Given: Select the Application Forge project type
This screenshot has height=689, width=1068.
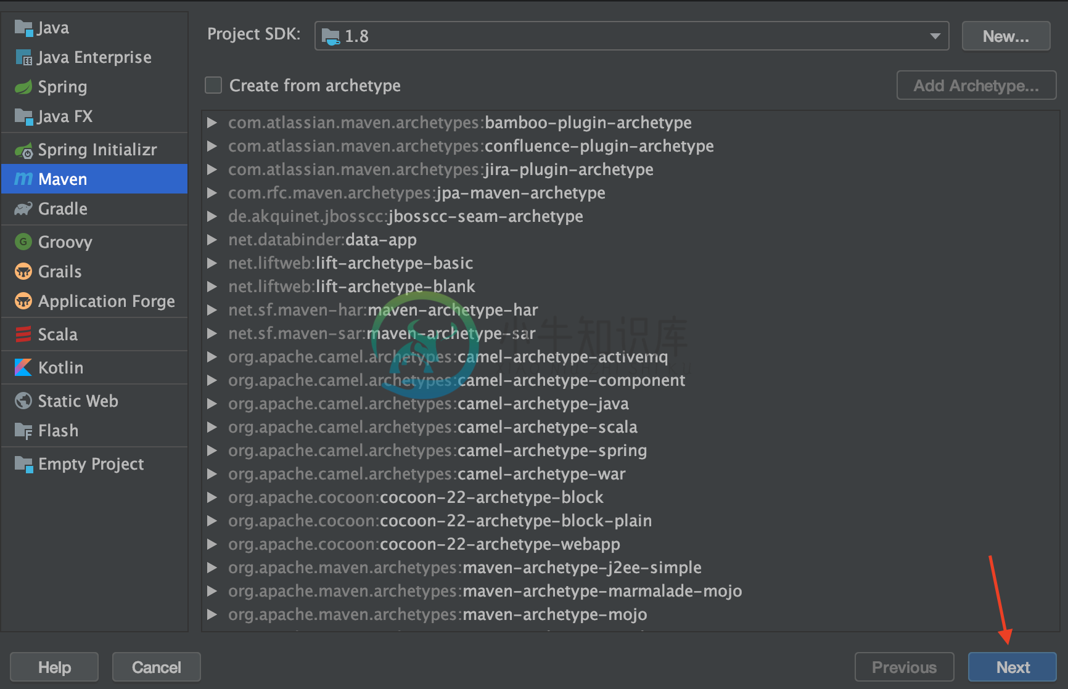Looking at the screenshot, I should [94, 301].
